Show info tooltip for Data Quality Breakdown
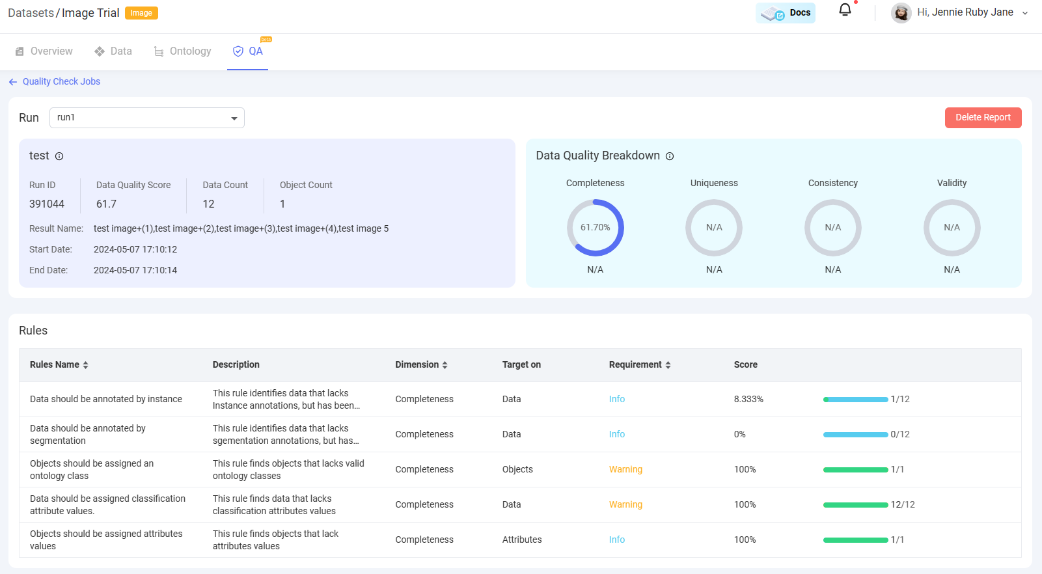Image resolution: width=1042 pixels, height=574 pixels. (x=670, y=156)
